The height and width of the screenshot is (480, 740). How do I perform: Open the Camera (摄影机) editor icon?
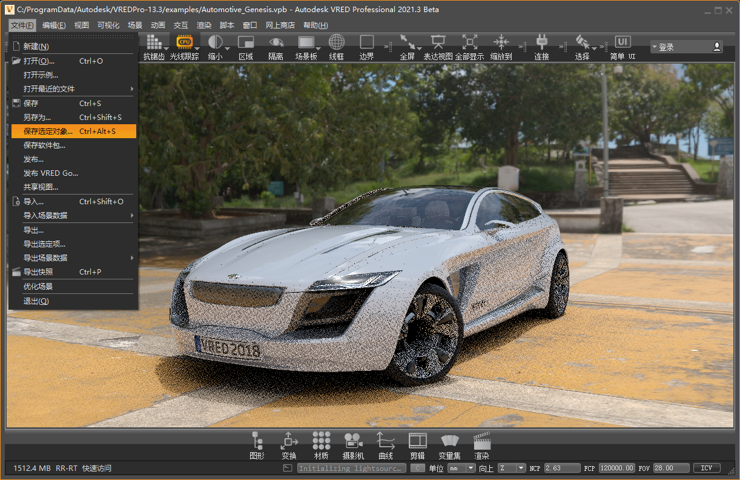(353, 441)
